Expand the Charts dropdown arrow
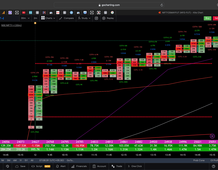This screenshot has height=170, width=218. click(54, 18)
